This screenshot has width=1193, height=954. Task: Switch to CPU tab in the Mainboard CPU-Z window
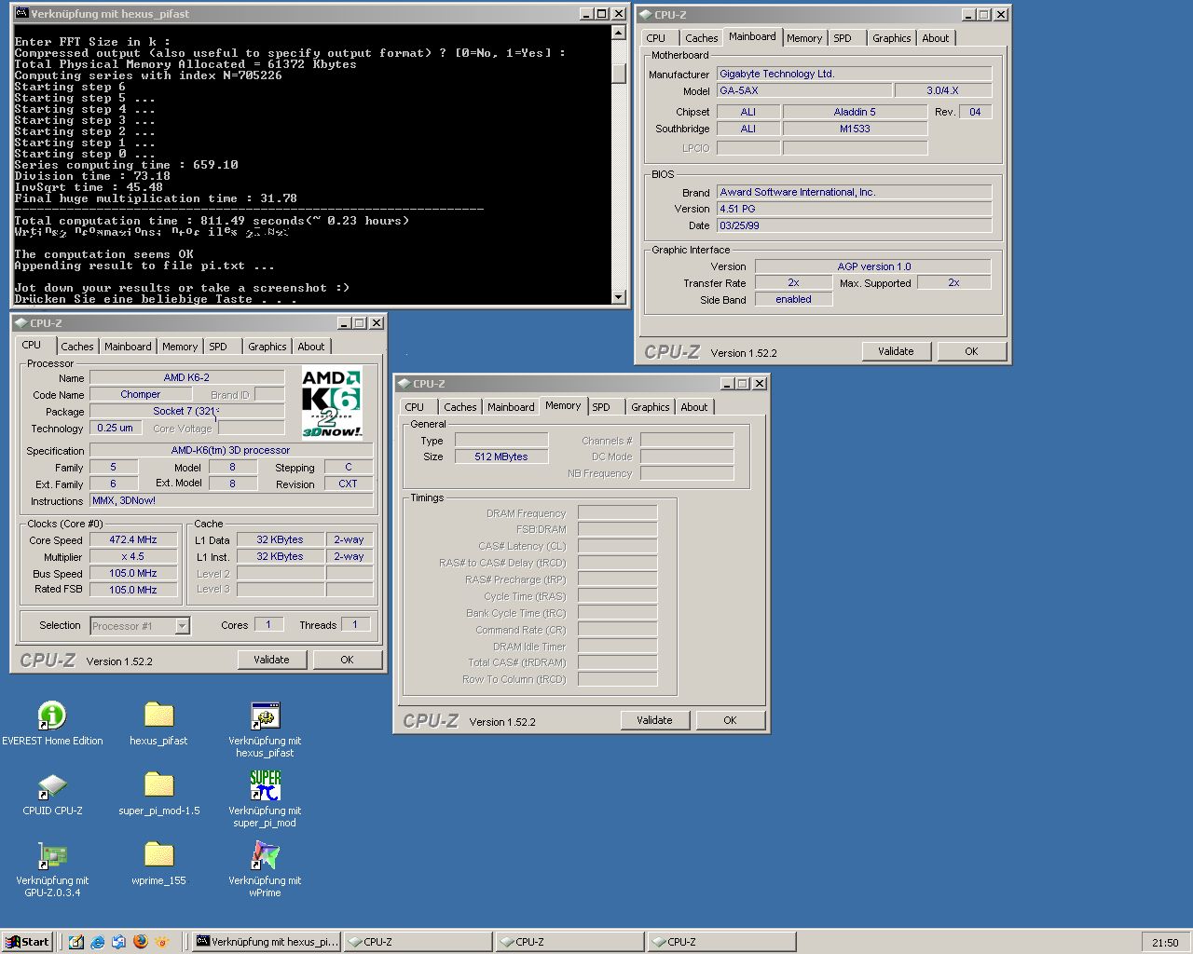coord(656,38)
